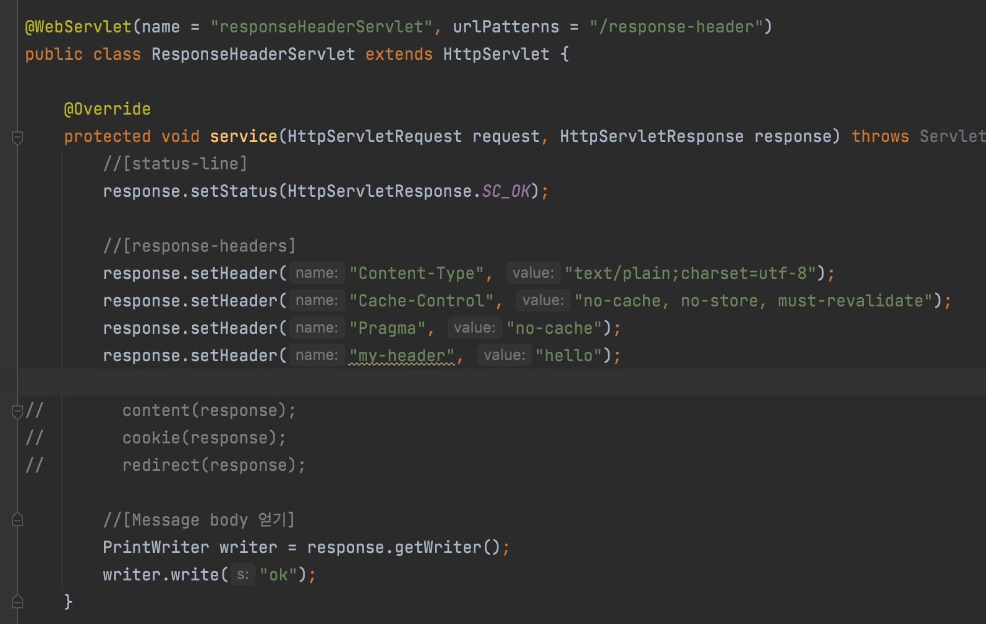Image resolution: width=986 pixels, height=624 pixels.
Task: Click the service method name
Action: pos(244,136)
